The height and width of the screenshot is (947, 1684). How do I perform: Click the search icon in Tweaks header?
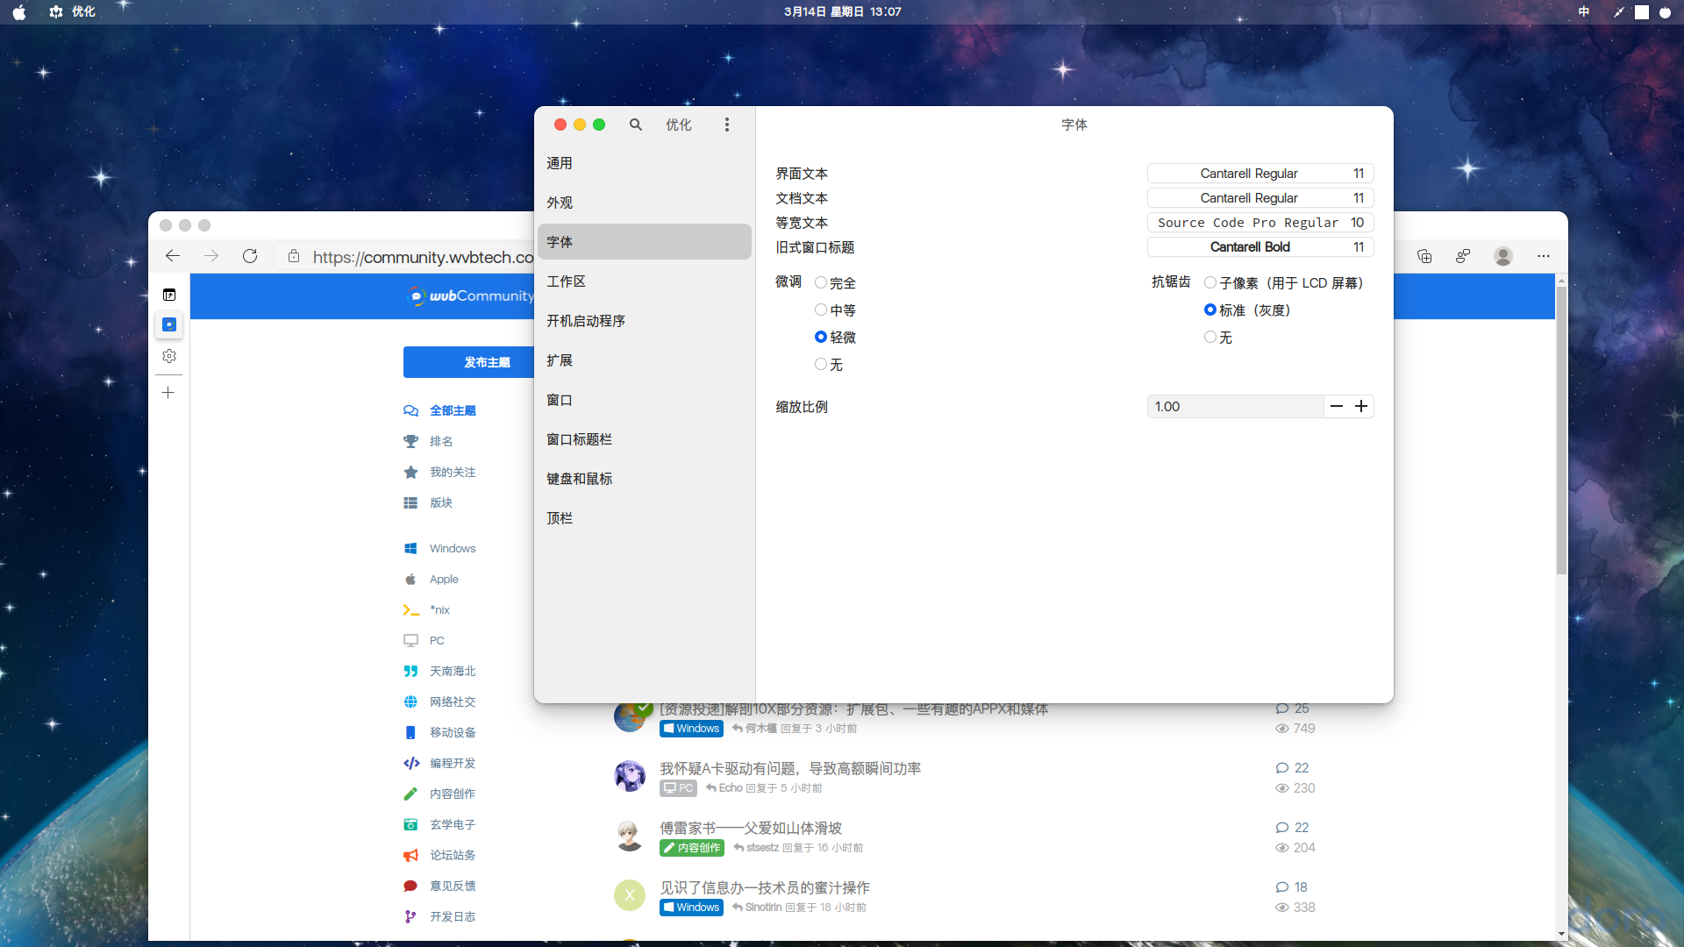(x=636, y=125)
